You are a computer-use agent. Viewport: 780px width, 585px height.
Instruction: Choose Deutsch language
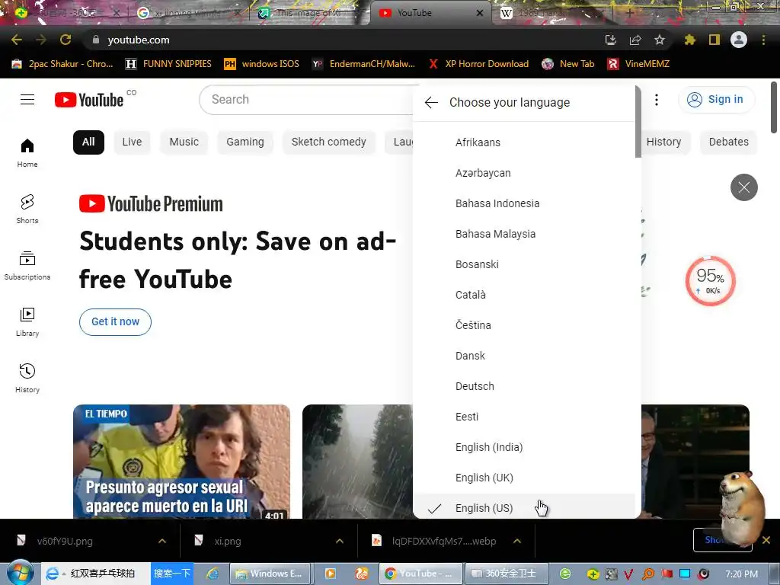tap(524, 386)
